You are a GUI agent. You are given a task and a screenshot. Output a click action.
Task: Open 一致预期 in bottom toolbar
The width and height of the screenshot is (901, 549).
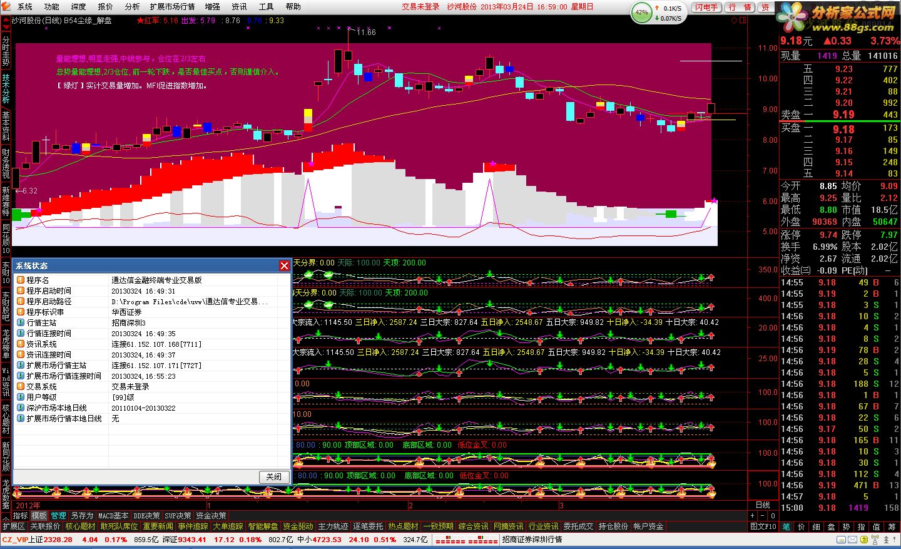pos(438,526)
